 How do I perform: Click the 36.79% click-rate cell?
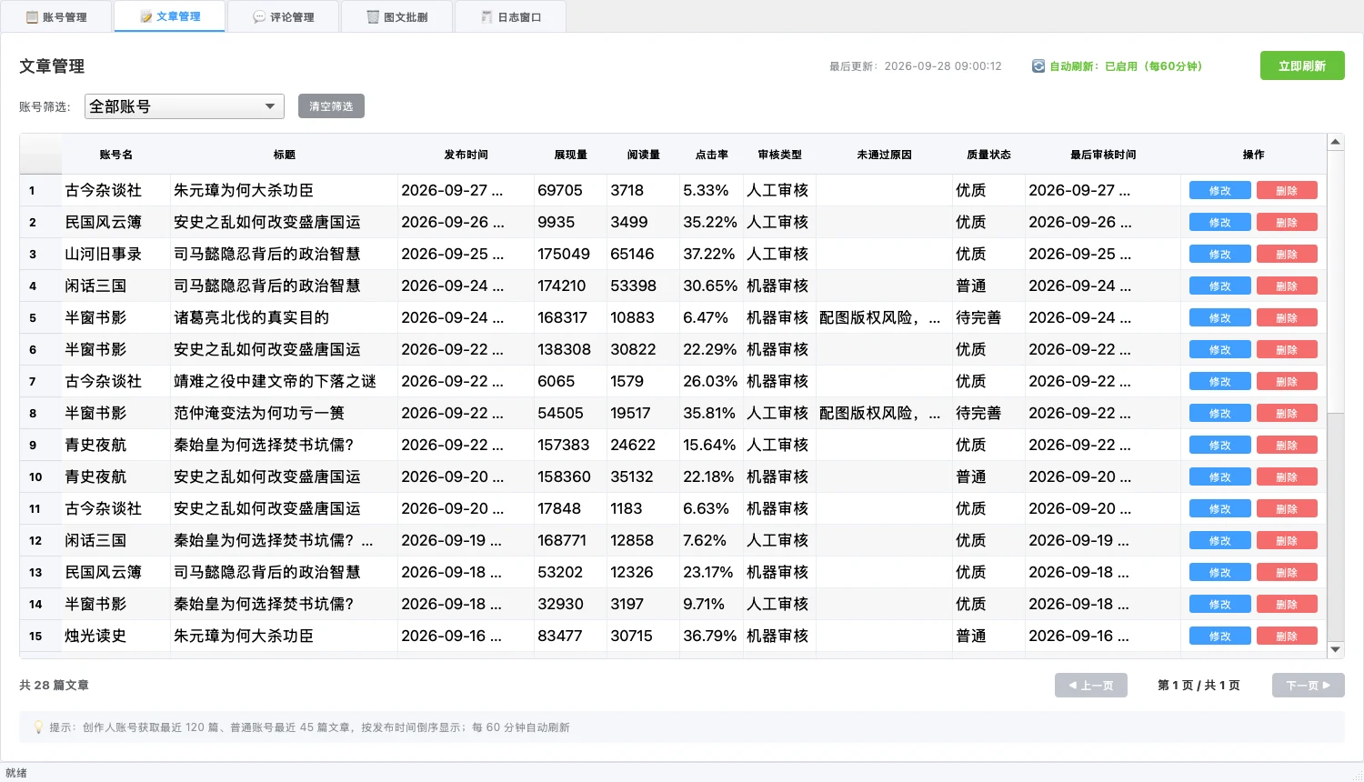click(712, 637)
